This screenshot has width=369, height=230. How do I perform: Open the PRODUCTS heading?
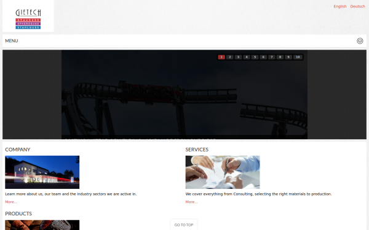(x=18, y=213)
